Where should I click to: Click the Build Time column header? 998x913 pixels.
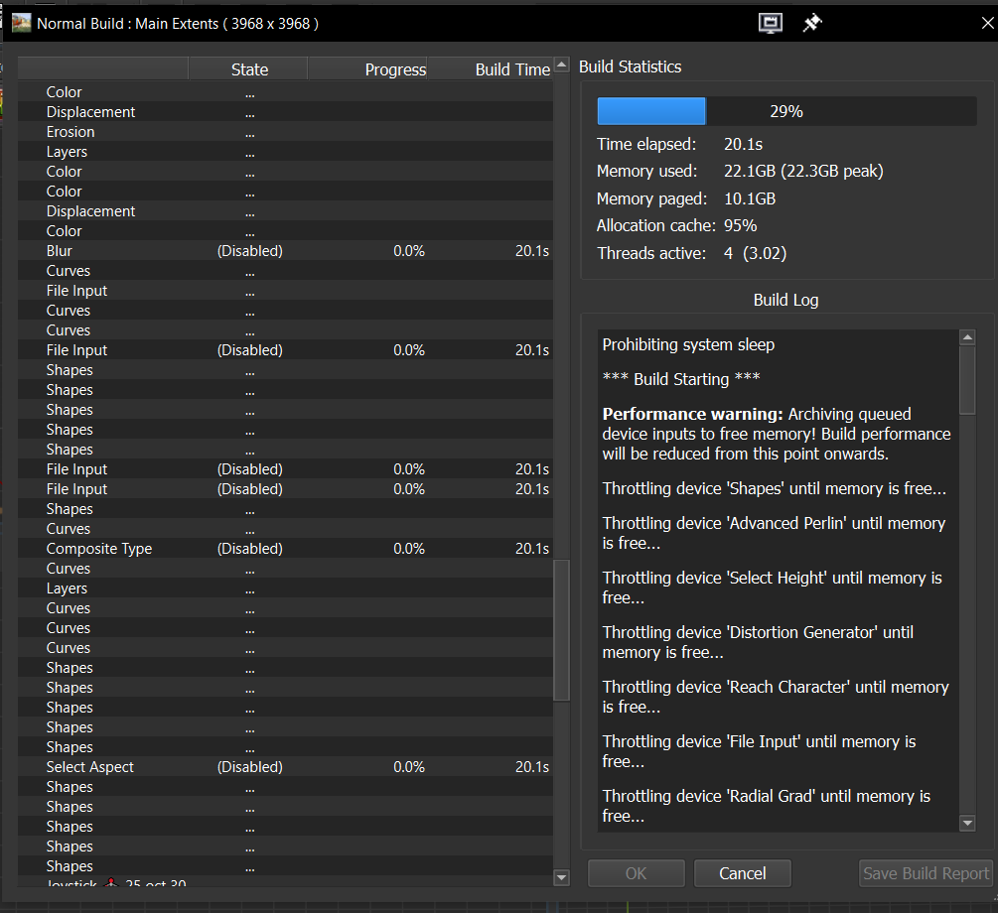(x=511, y=69)
